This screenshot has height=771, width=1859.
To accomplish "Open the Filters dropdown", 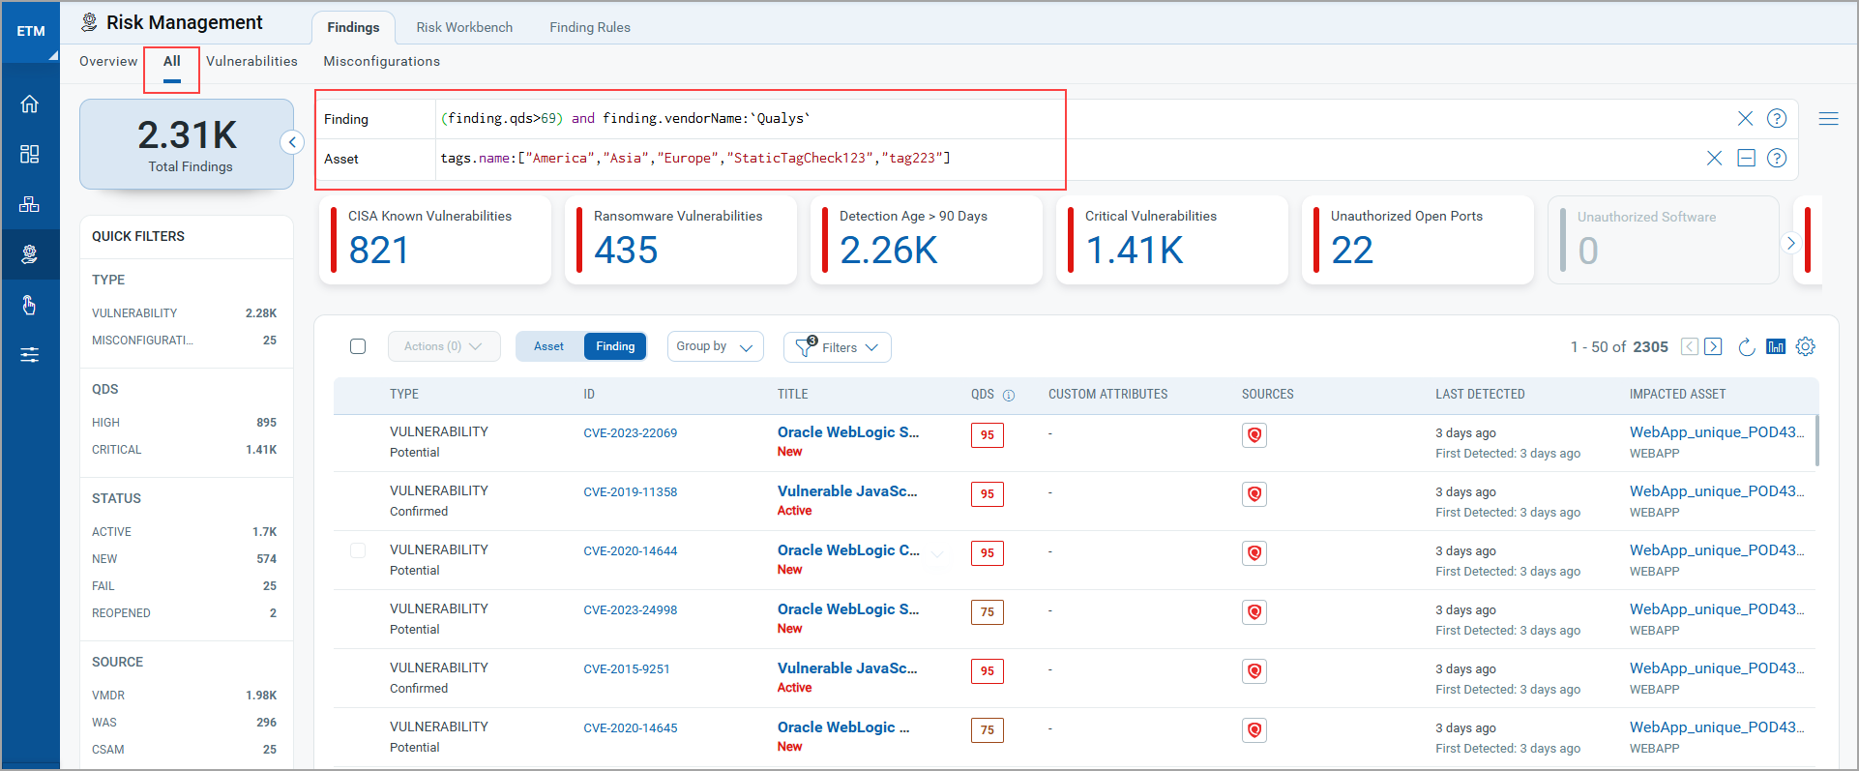I will [x=837, y=347].
